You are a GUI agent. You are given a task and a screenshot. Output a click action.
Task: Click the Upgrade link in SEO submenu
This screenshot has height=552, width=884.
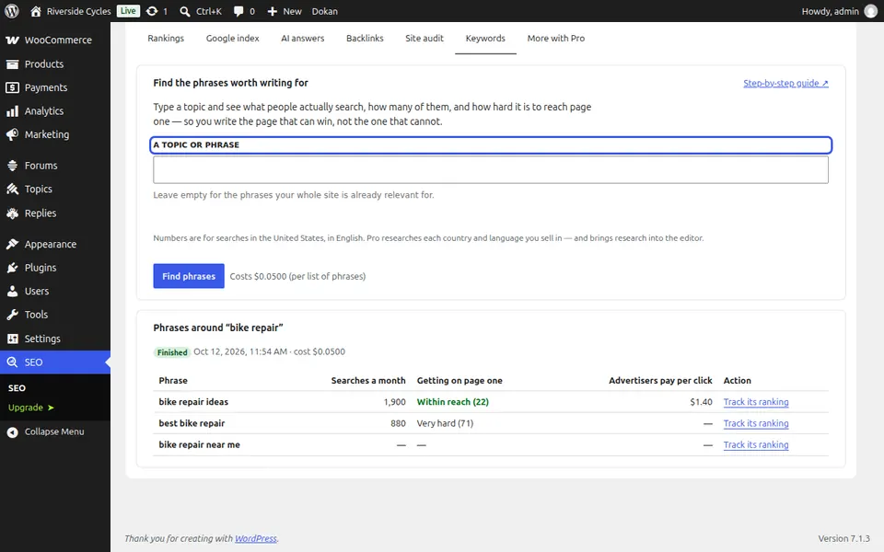tap(31, 408)
